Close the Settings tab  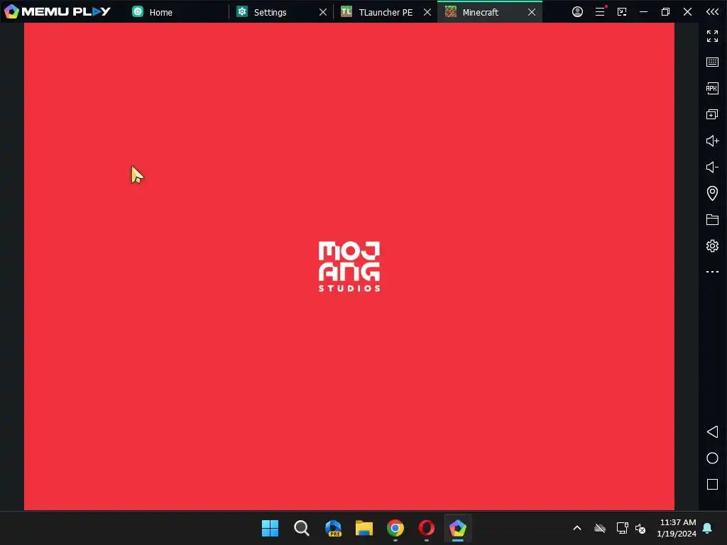click(x=323, y=12)
